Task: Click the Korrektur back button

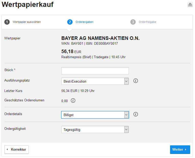Action: (17, 150)
